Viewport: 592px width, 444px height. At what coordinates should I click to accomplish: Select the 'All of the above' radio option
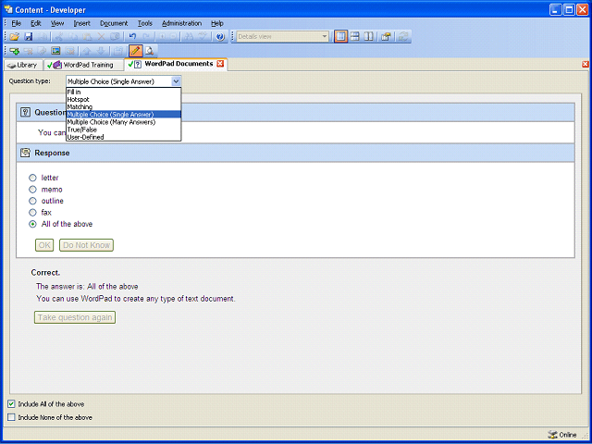click(33, 224)
